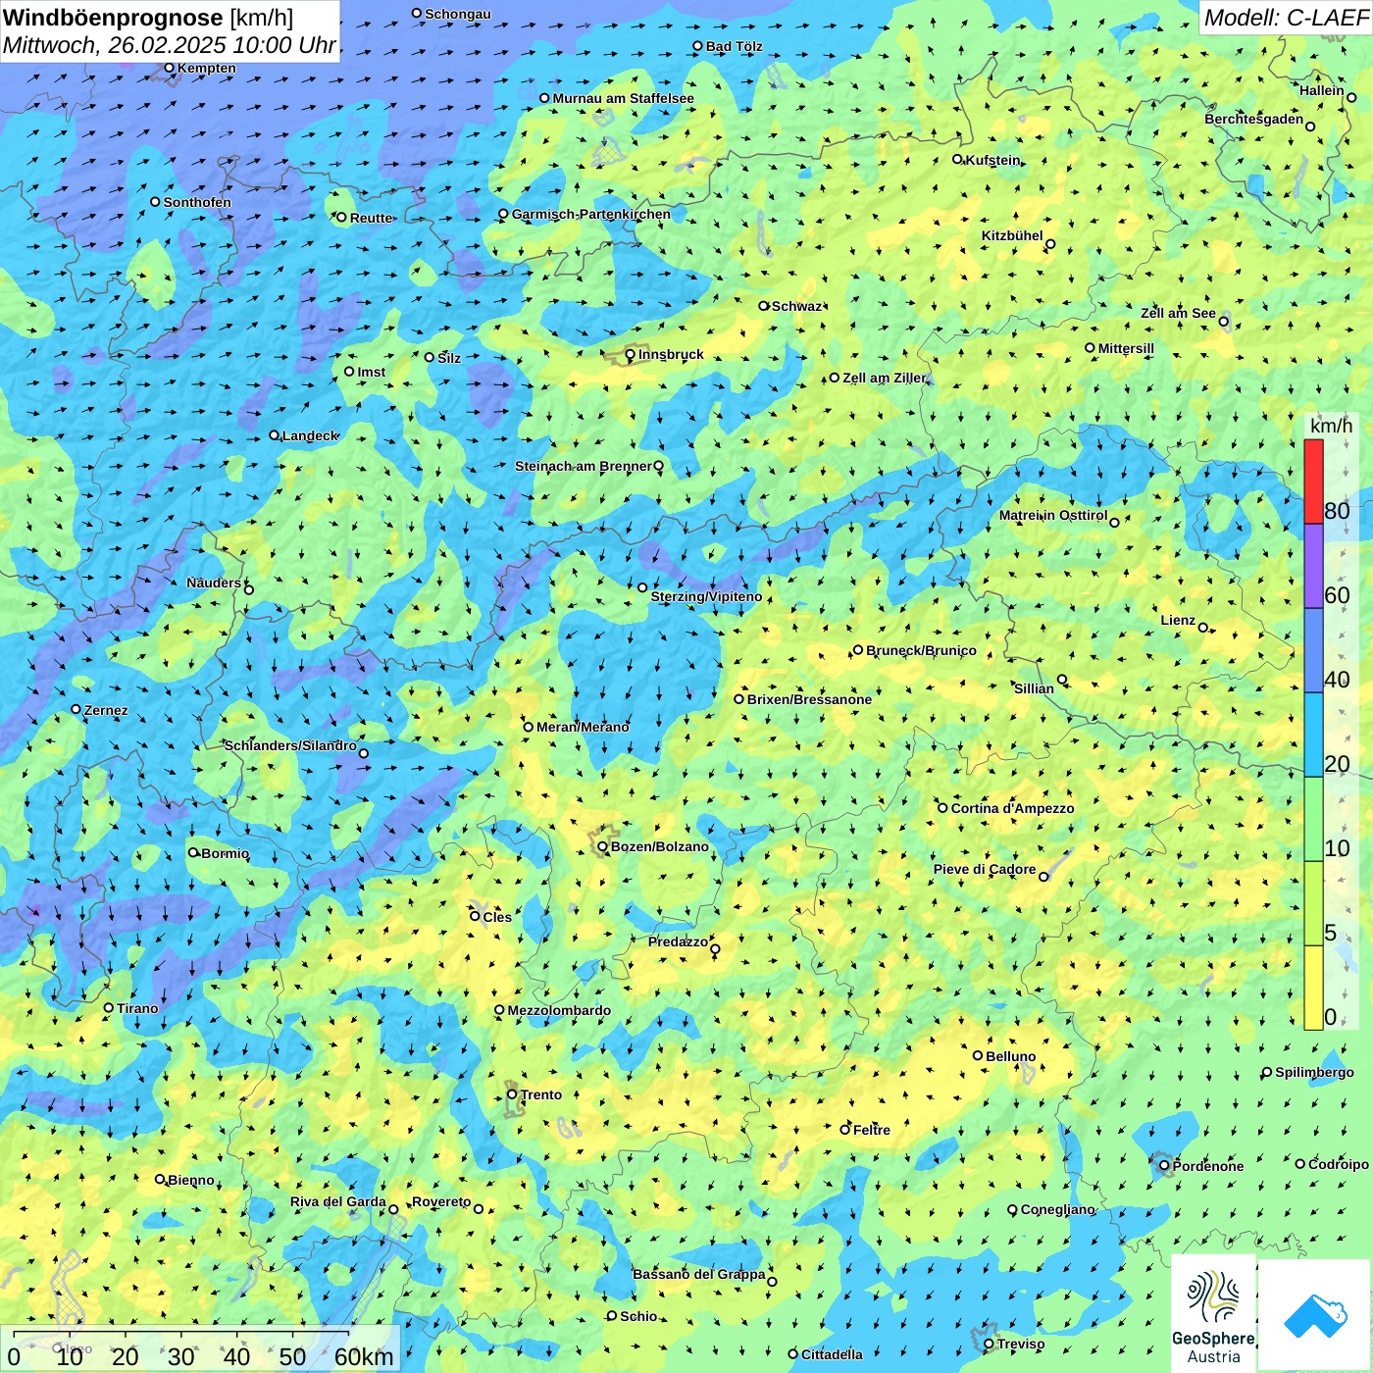Image resolution: width=1373 pixels, height=1373 pixels.
Task: Select the Lienz city label
Action: pyautogui.click(x=1178, y=621)
